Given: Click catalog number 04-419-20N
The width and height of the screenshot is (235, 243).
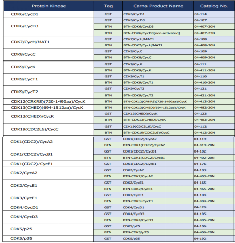Looking at the screenshot, I should click(x=204, y=145).
